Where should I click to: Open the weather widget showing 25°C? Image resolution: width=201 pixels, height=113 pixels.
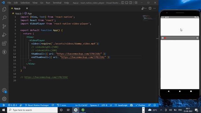[x=153, y=110]
